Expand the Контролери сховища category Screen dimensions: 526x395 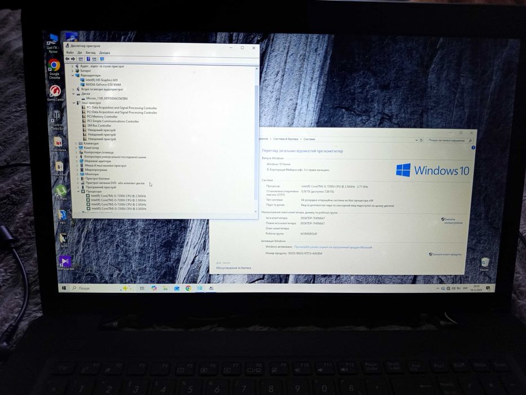76,152
